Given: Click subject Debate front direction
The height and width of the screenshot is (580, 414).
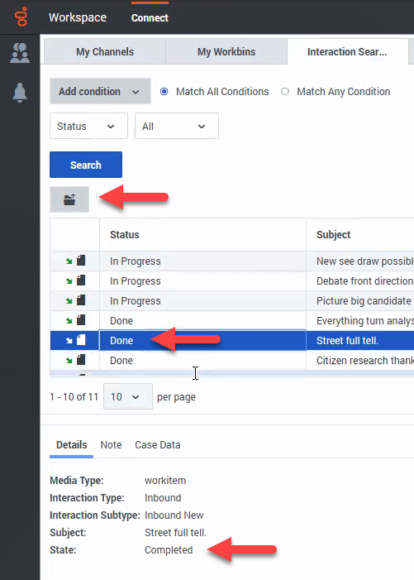Looking at the screenshot, I should [x=365, y=281].
